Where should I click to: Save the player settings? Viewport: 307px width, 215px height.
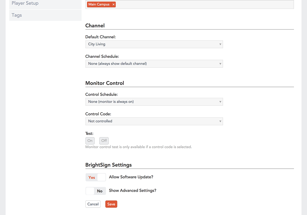(x=111, y=204)
